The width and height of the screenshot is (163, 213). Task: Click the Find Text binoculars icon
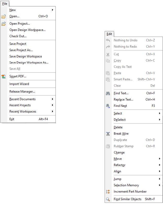[x=108, y=93]
